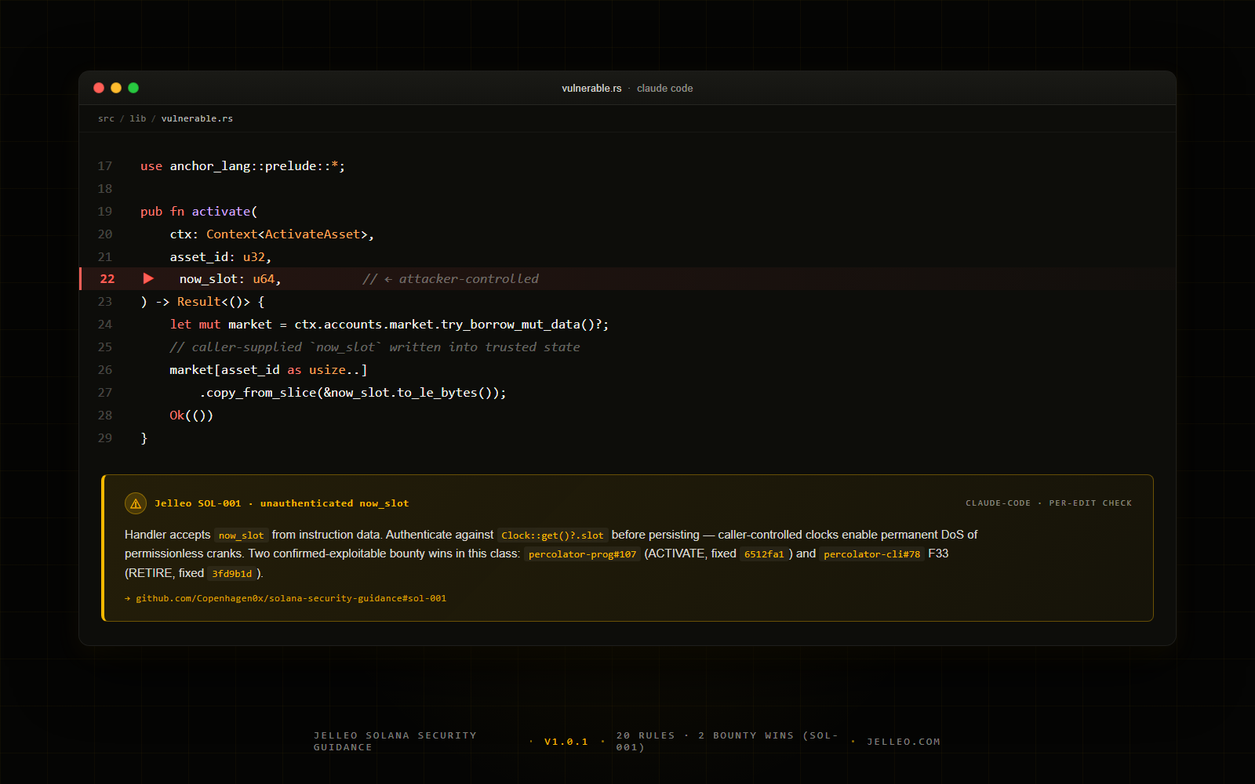
Task: Click the 'claude code' label in title bar
Action: [x=665, y=89]
